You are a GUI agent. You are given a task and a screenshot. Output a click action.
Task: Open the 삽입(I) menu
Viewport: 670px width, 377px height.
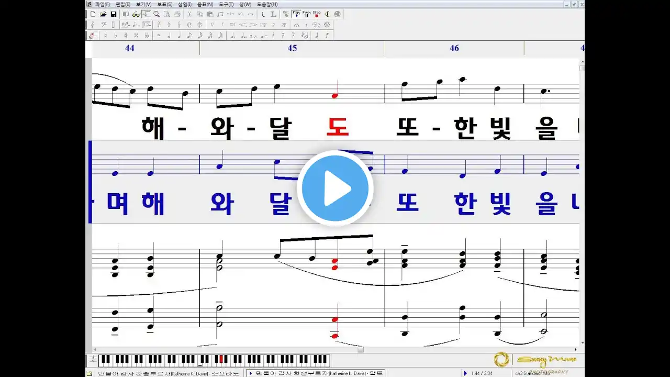point(185,4)
